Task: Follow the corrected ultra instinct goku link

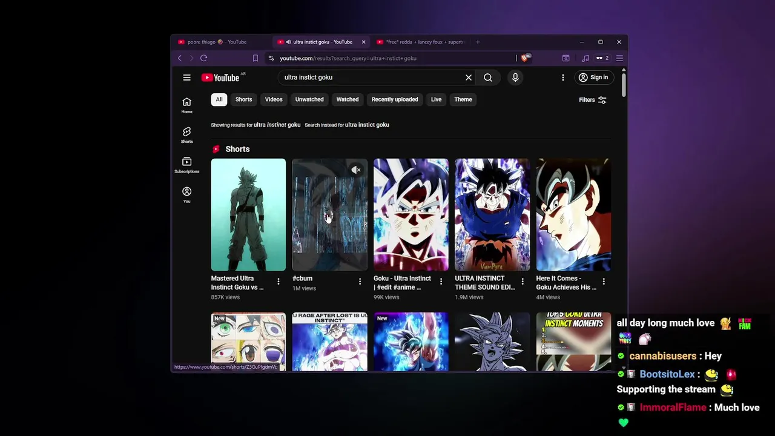Action: [x=277, y=125]
